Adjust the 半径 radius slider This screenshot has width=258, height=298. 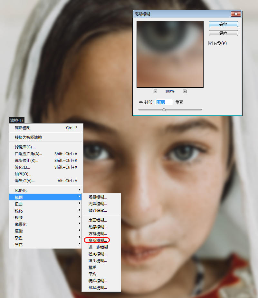164,110
